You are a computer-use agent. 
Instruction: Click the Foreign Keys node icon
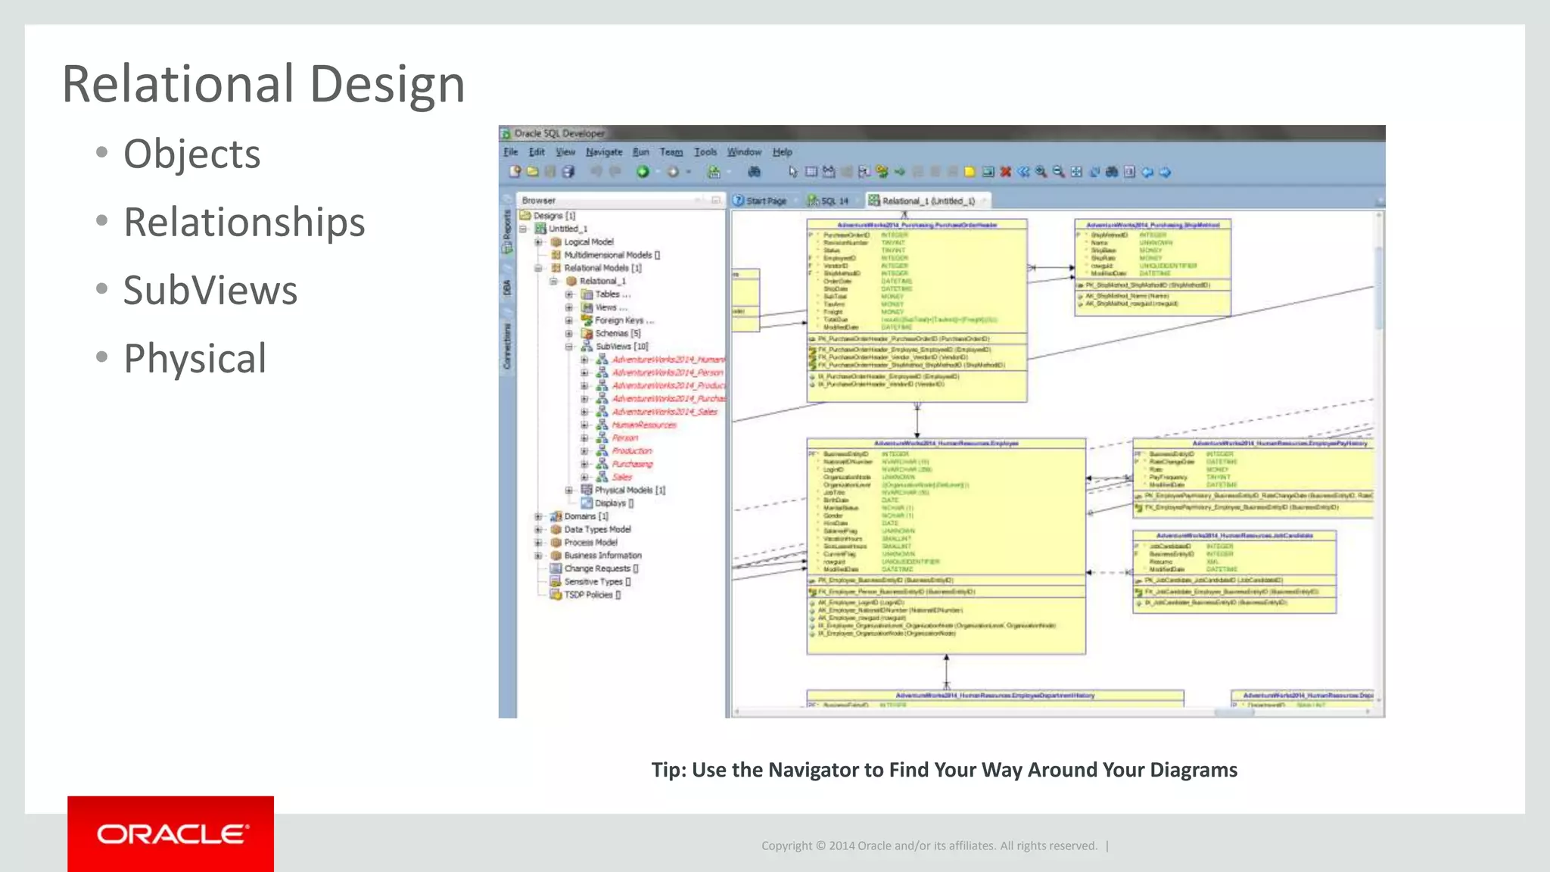(587, 320)
